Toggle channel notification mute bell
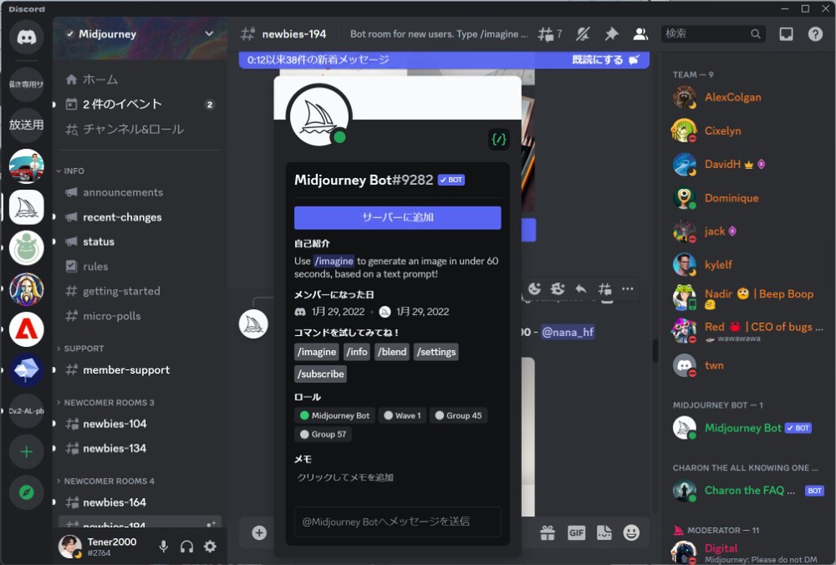The image size is (836, 565). tap(583, 34)
